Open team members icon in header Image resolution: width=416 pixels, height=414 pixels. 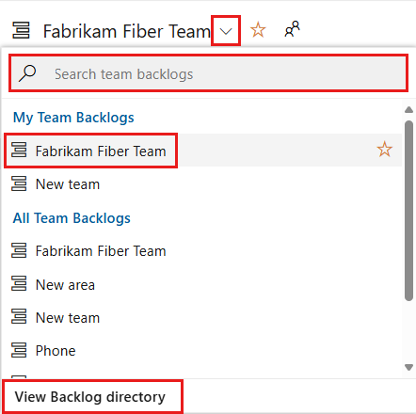click(292, 29)
